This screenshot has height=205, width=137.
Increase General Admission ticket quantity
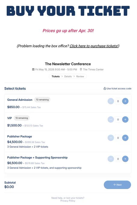click(125, 101)
